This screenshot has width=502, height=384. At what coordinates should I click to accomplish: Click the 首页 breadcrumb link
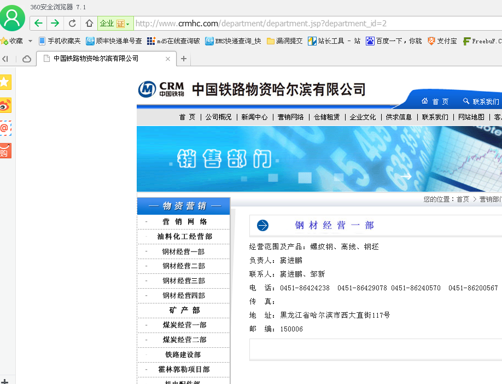click(463, 199)
